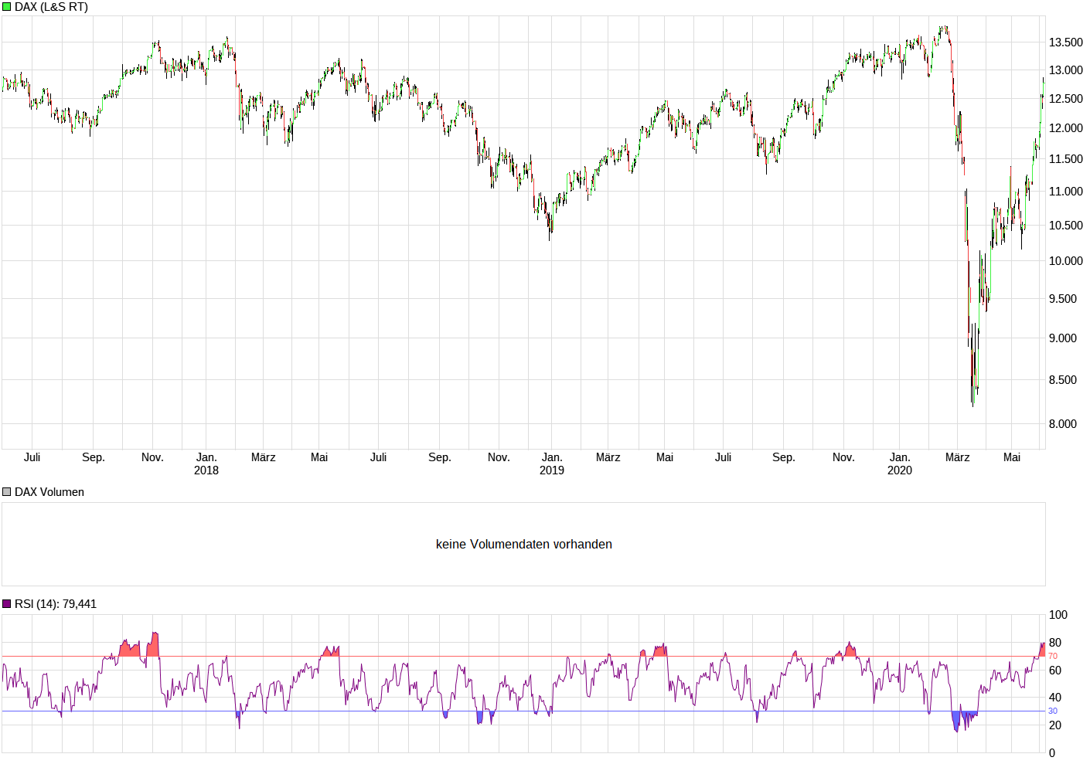Click the 11.000 price axis label
This screenshot has width=1090, height=764.
1066,192
